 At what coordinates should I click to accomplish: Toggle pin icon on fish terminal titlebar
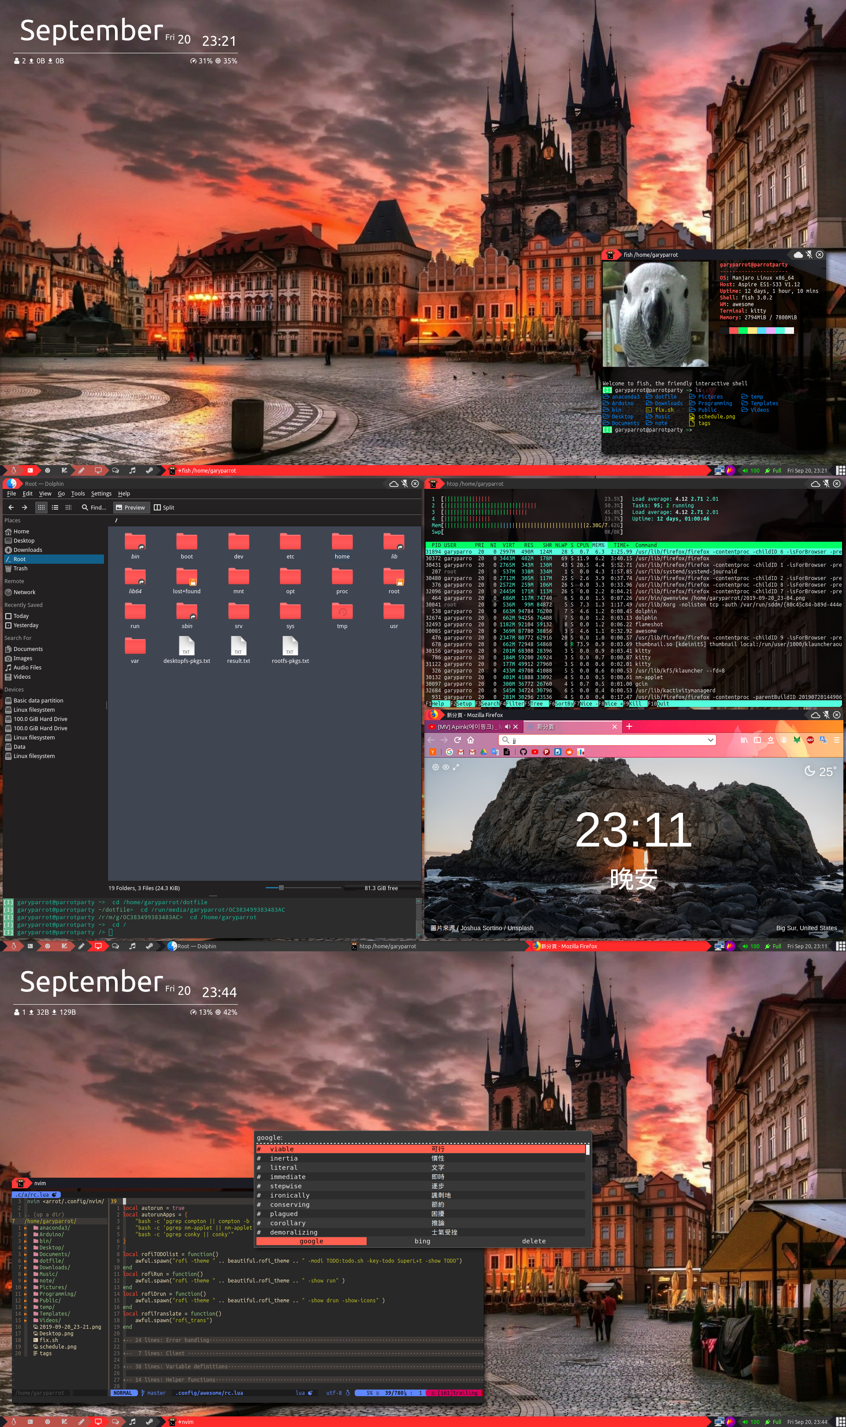tap(809, 254)
